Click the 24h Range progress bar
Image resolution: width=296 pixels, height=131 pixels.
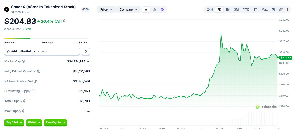point(47,39)
